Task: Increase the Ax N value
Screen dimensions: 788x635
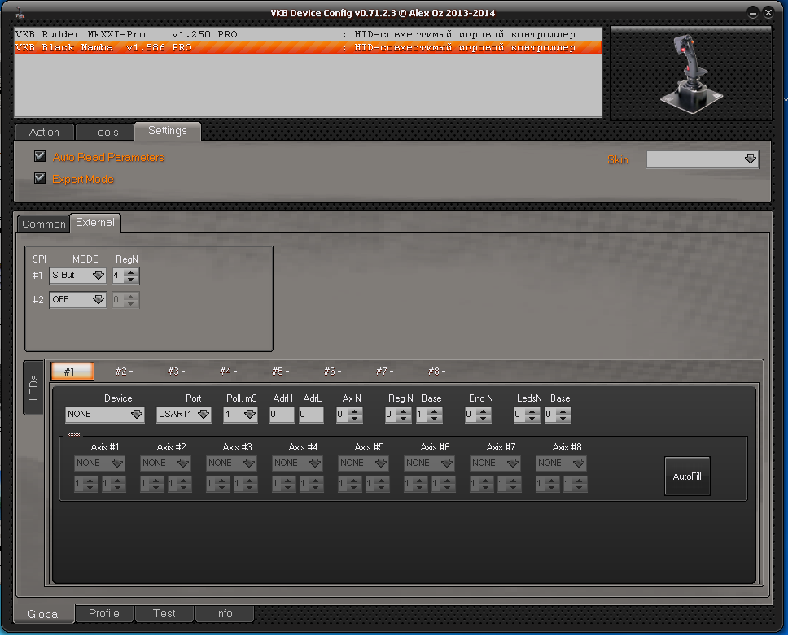Action: 355,411
